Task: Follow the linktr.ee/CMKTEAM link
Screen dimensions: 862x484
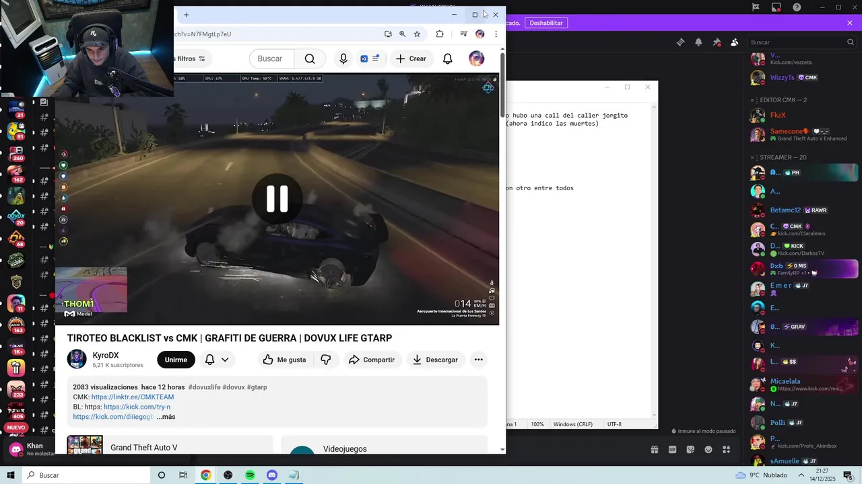Action: click(133, 397)
